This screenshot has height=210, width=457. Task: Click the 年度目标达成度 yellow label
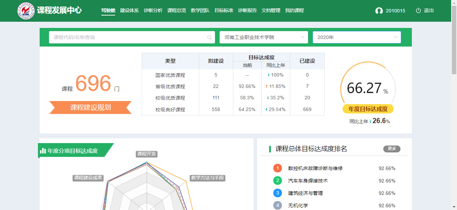point(368,109)
